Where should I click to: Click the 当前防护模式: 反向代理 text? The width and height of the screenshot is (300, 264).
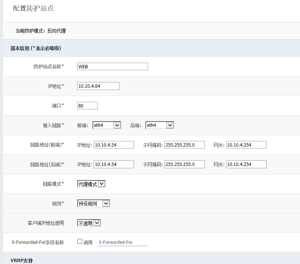pos(41,31)
